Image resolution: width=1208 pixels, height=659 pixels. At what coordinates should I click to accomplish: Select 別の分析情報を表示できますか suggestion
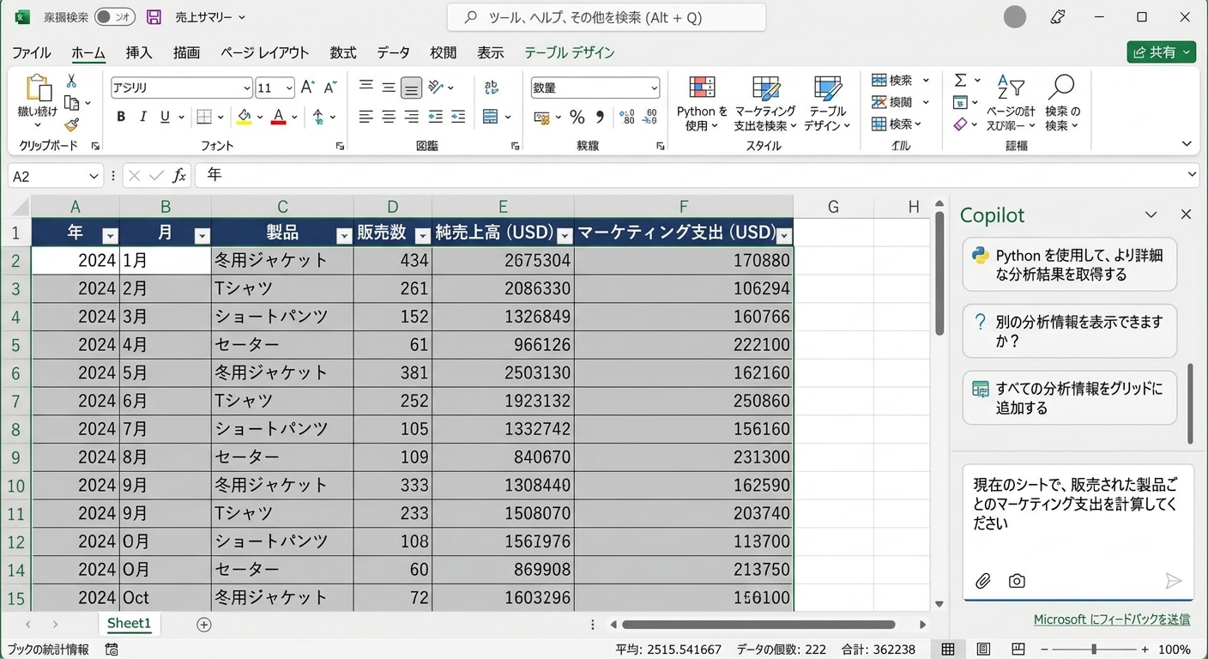click(x=1070, y=331)
